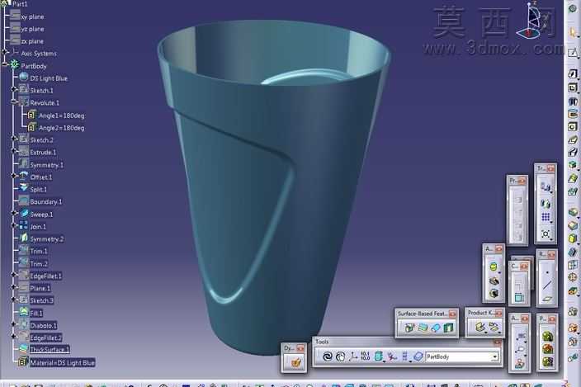
Task: Click the Sketch icon in right sidebar
Action: pos(573,53)
